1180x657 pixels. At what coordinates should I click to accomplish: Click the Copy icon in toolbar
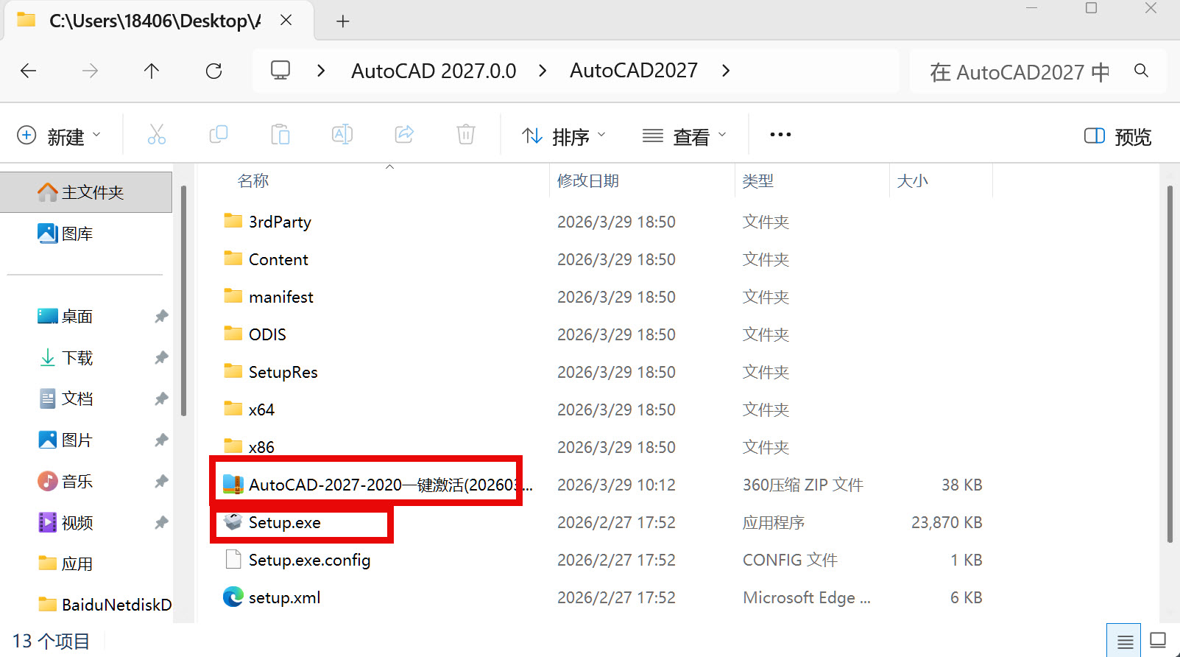click(219, 135)
